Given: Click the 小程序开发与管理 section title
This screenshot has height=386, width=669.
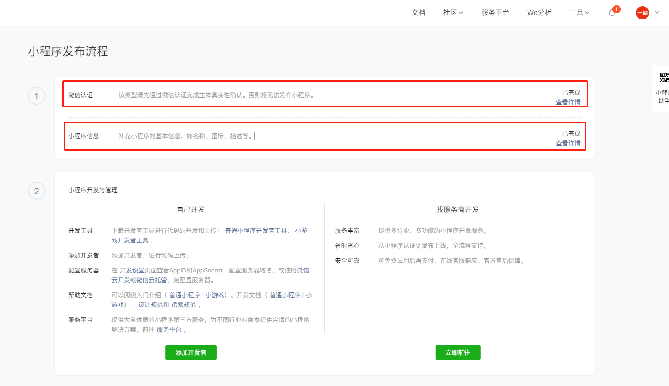Looking at the screenshot, I should click(x=93, y=190).
